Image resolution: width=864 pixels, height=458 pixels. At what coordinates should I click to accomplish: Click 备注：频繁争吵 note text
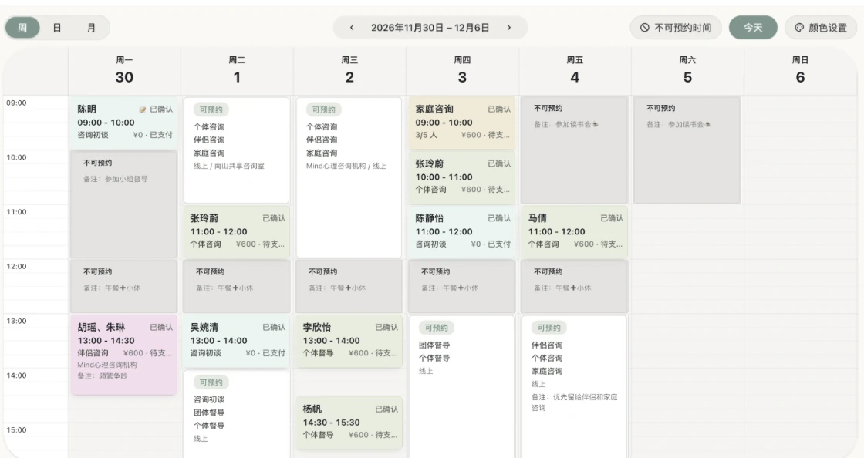pyautogui.click(x=102, y=376)
